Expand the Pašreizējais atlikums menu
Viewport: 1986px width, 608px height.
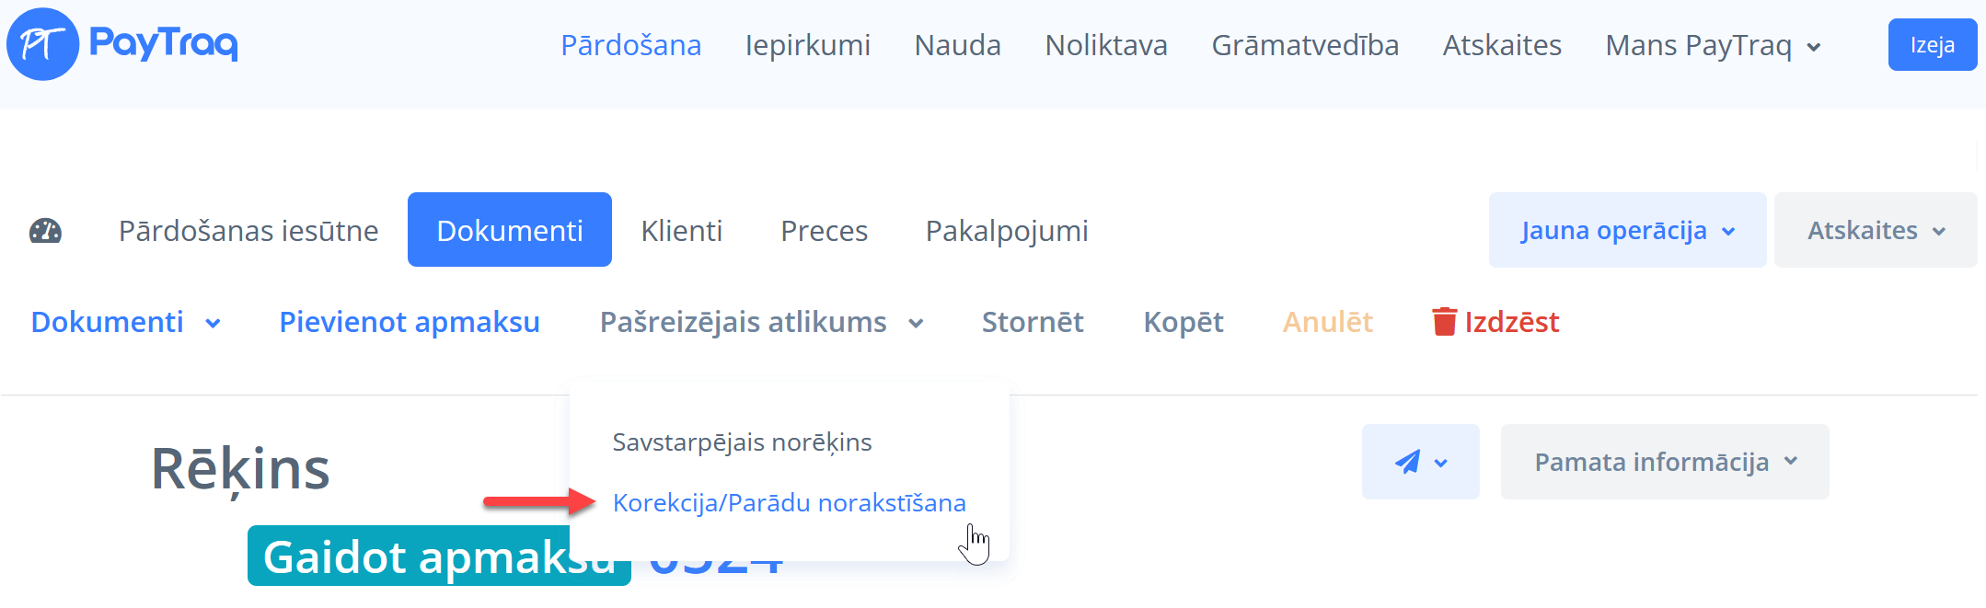point(761,322)
